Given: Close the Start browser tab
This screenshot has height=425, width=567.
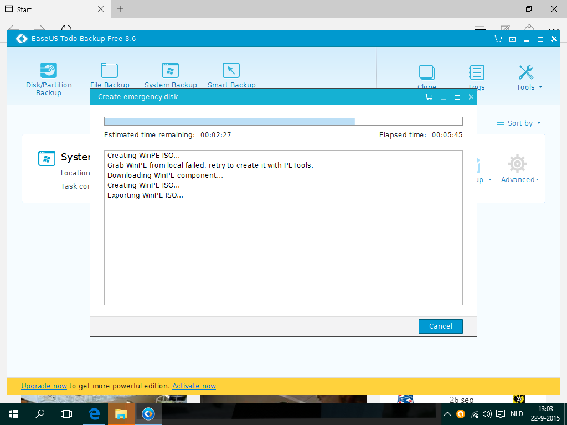Looking at the screenshot, I should [x=101, y=9].
